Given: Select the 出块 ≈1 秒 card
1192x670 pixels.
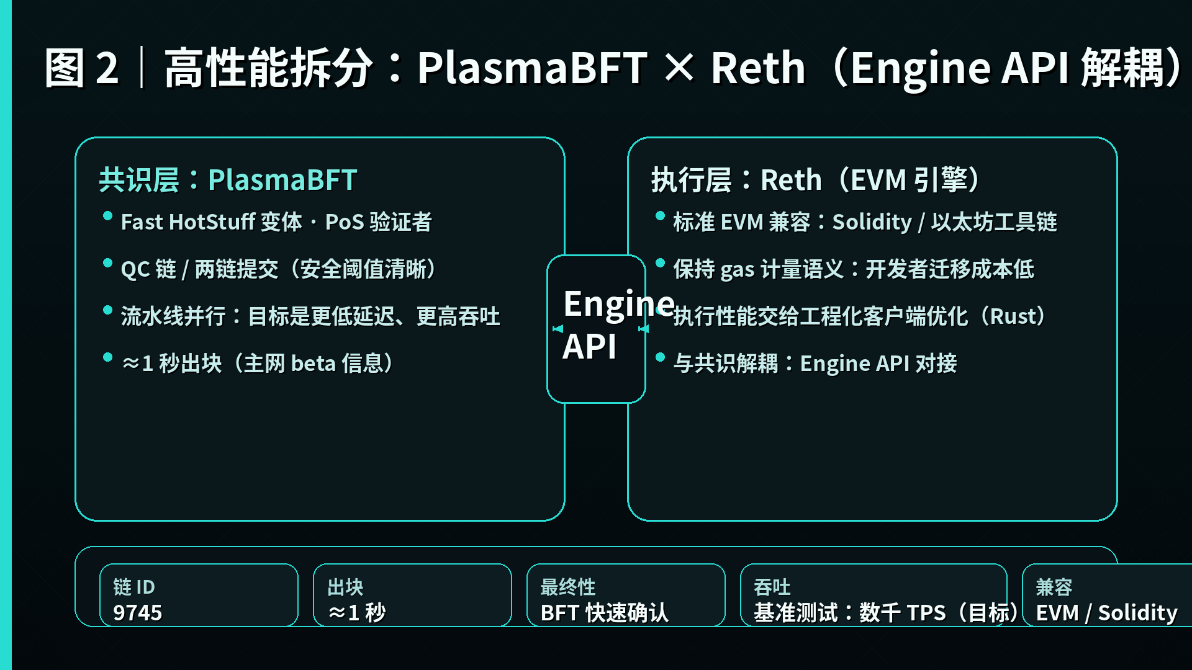Looking at the screenshot, I should [x=412, y=596].
